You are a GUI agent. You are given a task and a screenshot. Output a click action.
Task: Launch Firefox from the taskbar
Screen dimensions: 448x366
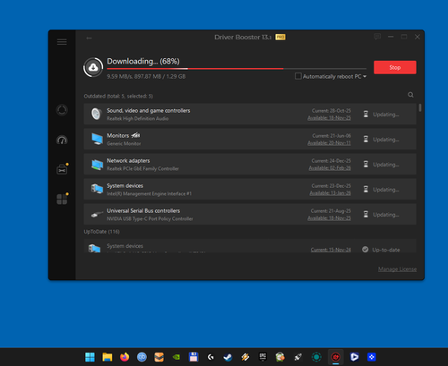[x=125, y=357]
